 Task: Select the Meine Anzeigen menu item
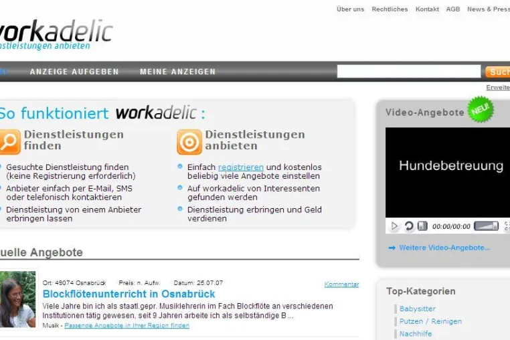coord(177,72)
